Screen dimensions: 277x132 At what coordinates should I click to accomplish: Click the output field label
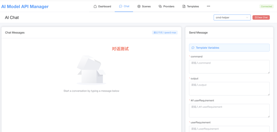click(x=195, y=78)
